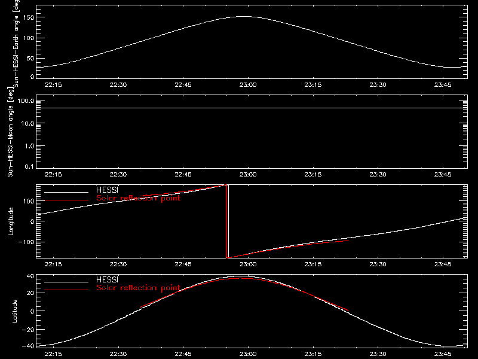This screenshot has height=359, width=478.
Task: Click the peak of the Earth angle curve
Action: click(243, 17)
